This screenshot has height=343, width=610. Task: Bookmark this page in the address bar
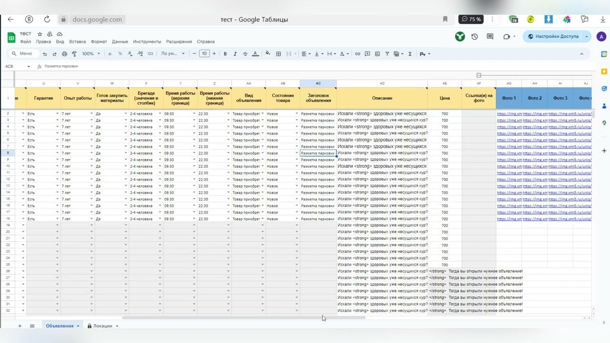(x=445, y=20)
